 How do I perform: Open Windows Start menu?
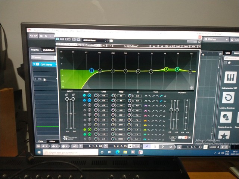pyautogui.click(x=39, y=152)
